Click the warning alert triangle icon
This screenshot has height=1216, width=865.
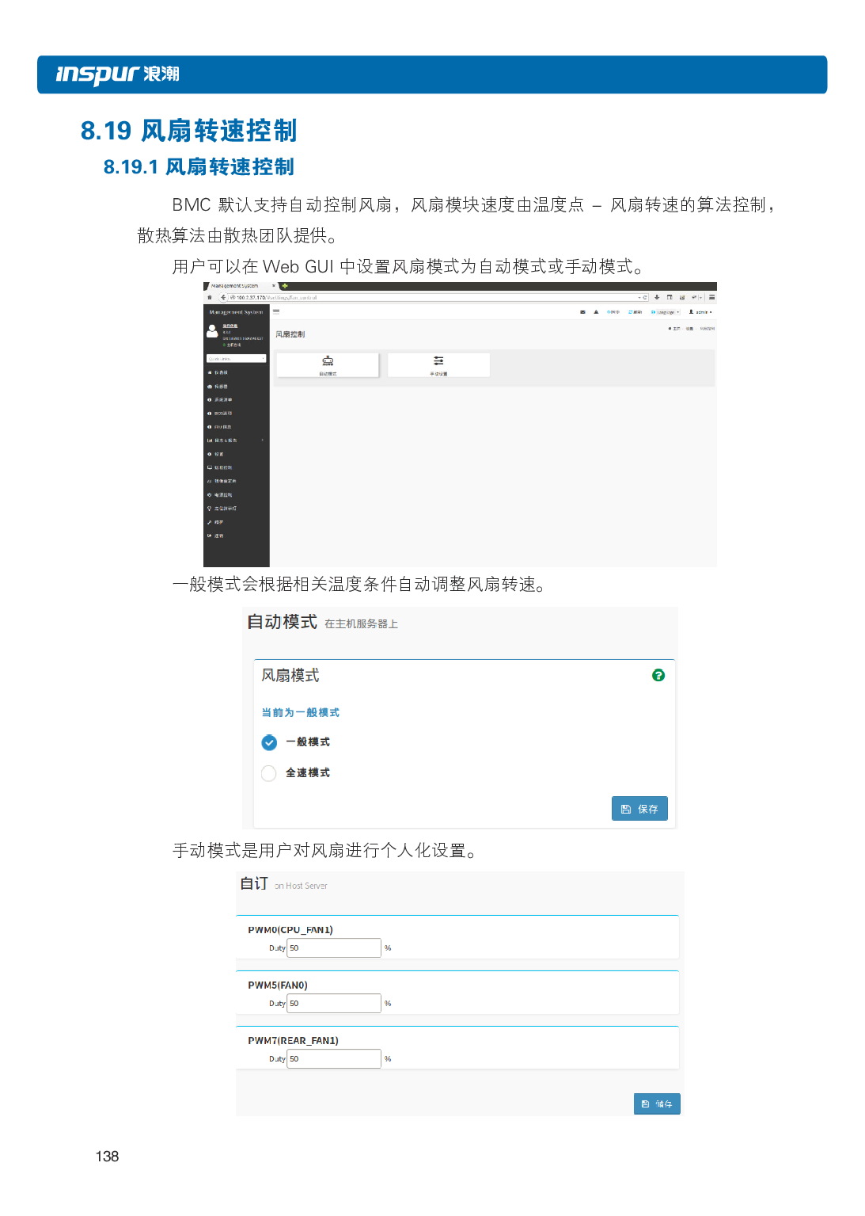pyautogui.click(x=596, y=312)
